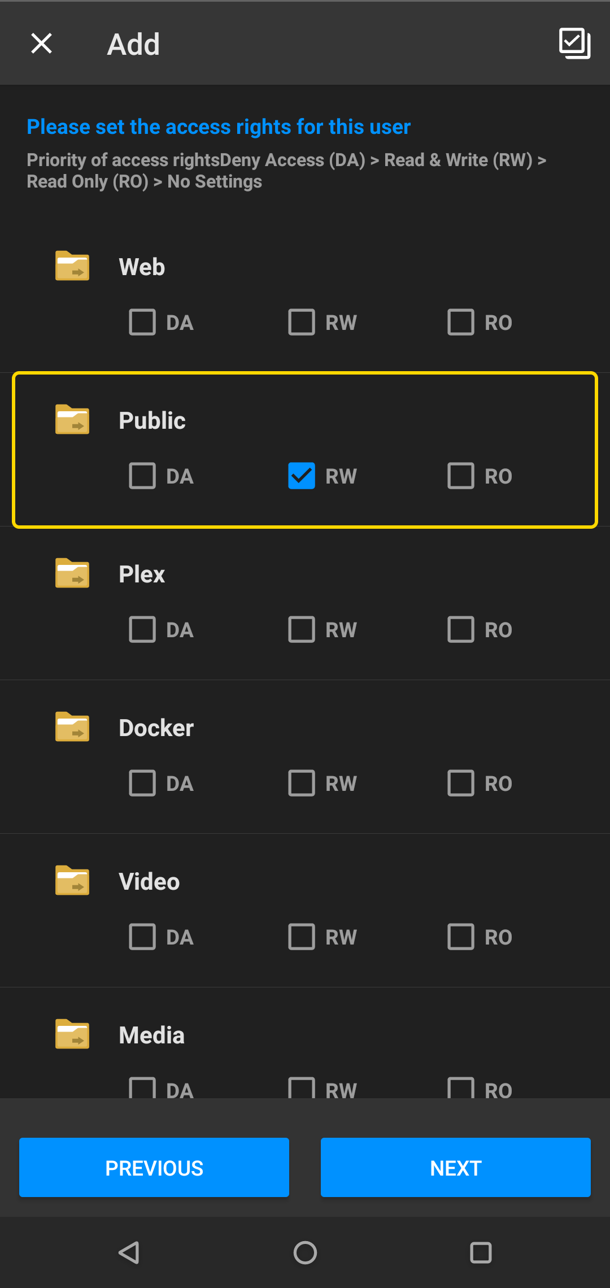The width and height of the screenshot is (610, 1288).
Task: Enable Deny Access for Web folder
Action: 142,322
